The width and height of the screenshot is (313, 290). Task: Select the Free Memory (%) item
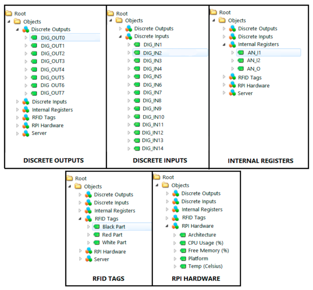point(209,251)
